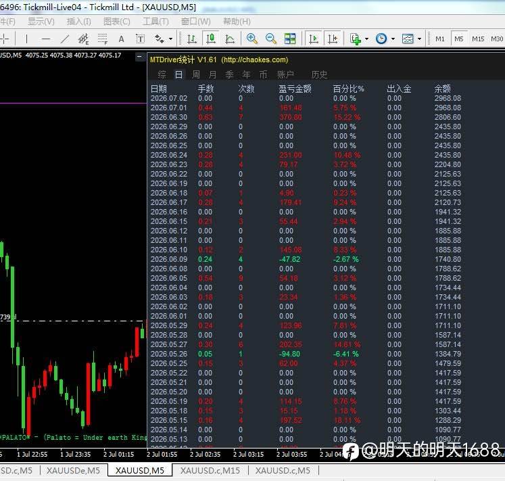Collapse MTDriver panel with minus button
Viewport: 505px width, 481px height.
[139, 57]
